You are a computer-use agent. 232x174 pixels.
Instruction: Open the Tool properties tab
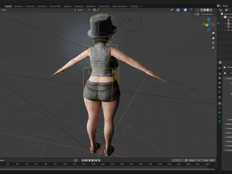pyautogui.click(x=219, y=68)
